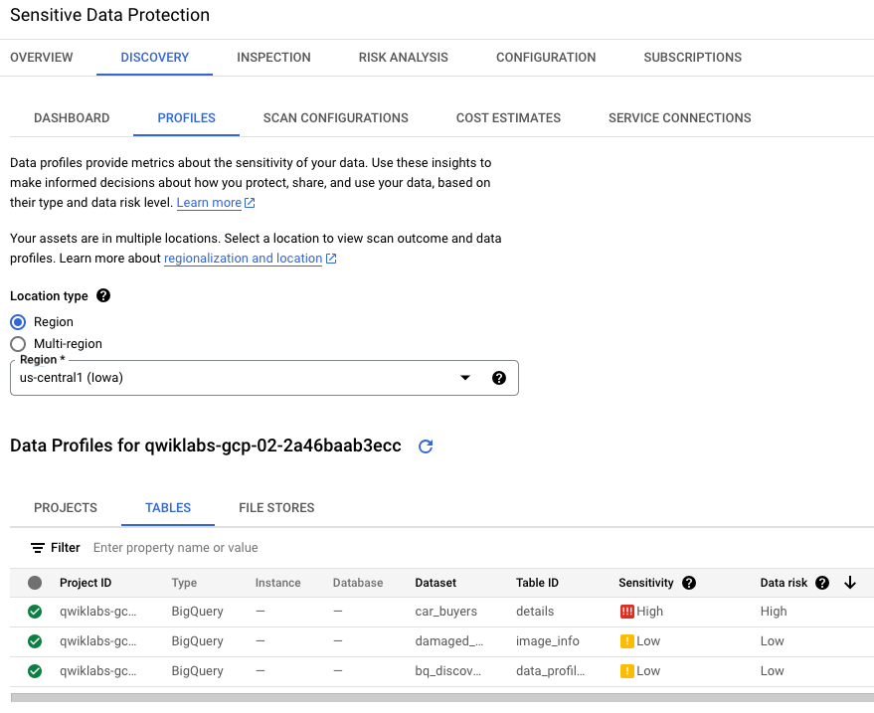
Task: Open the Region field help icon
Action: point(499,378)
